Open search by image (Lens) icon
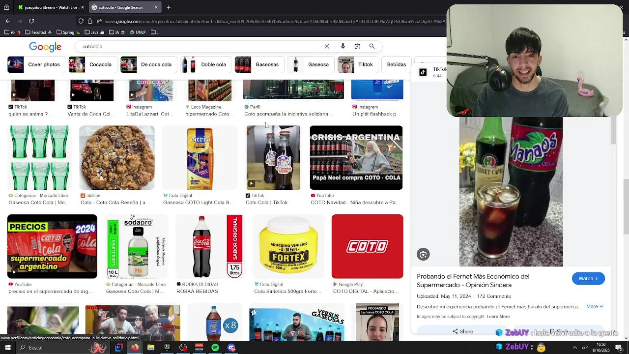This screenshot has height=354, width=629. [x=357, y=46]
